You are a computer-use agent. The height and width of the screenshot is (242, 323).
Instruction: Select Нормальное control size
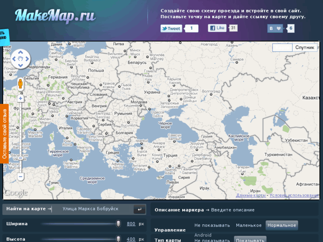coord(282,225)
